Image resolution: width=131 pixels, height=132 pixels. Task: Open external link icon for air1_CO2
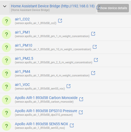[x=60, y=21]
